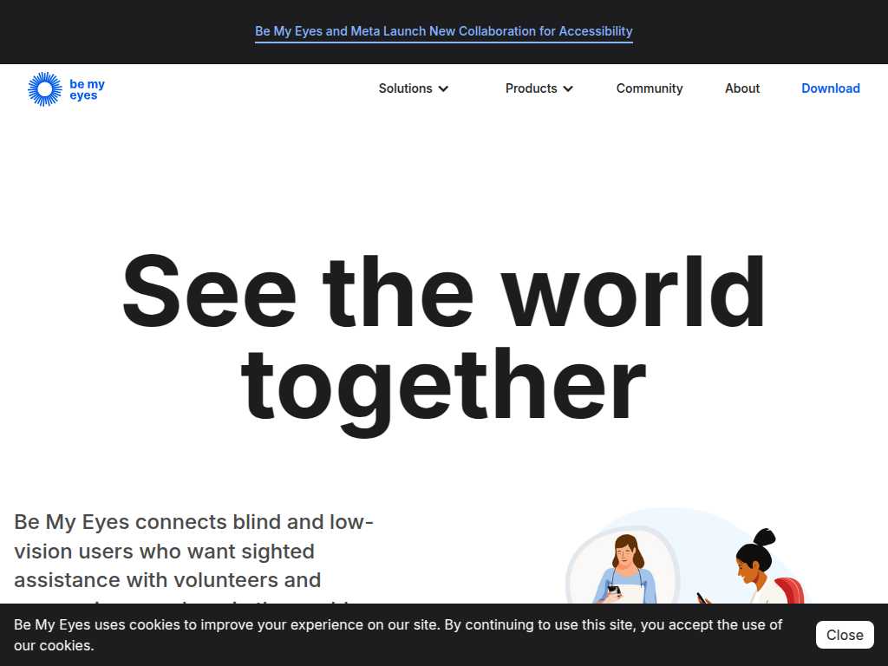Go to the About page

coord(742,88)
